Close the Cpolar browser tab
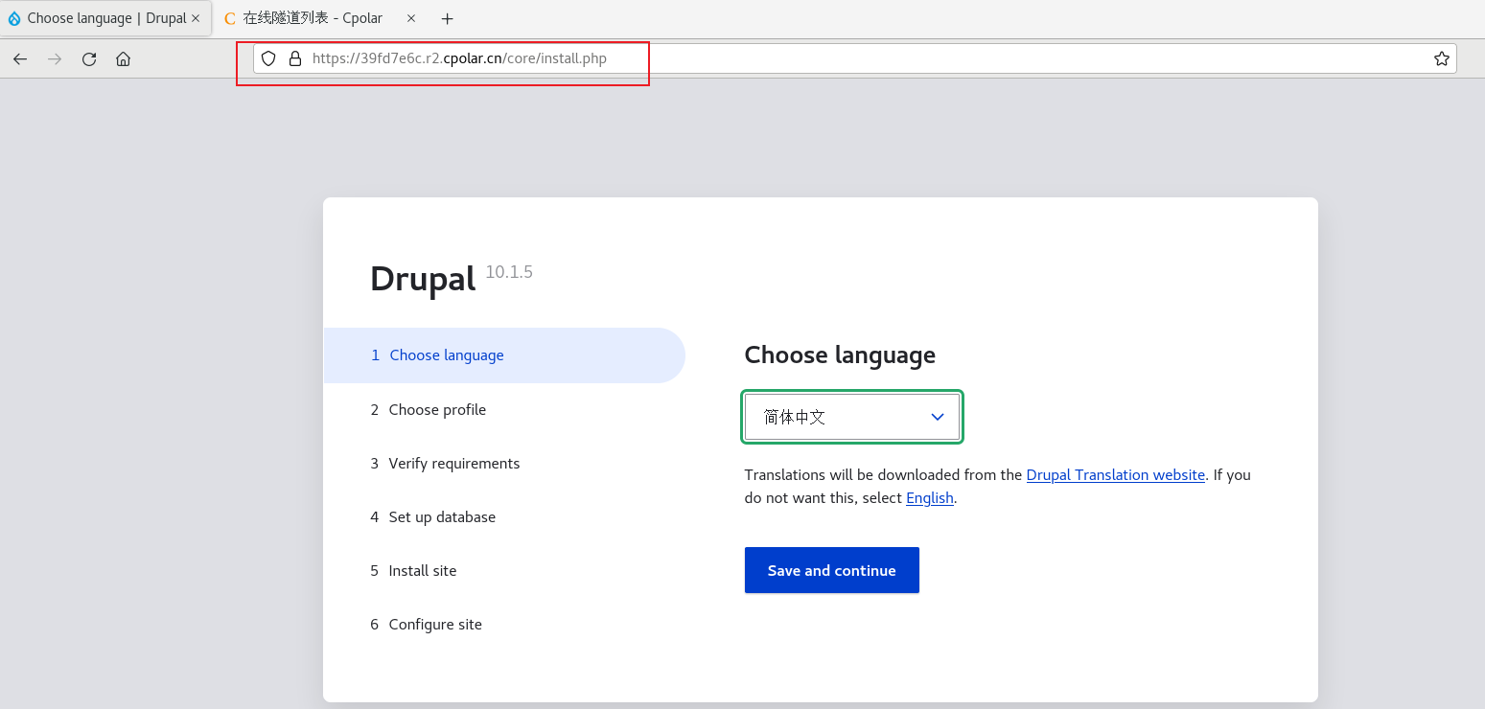Screen dimensions: 1485x709 (411, 17)
